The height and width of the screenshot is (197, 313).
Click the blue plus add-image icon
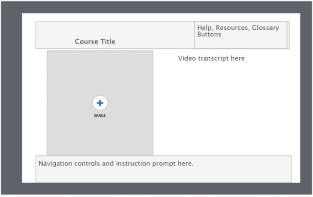[100, 103]
